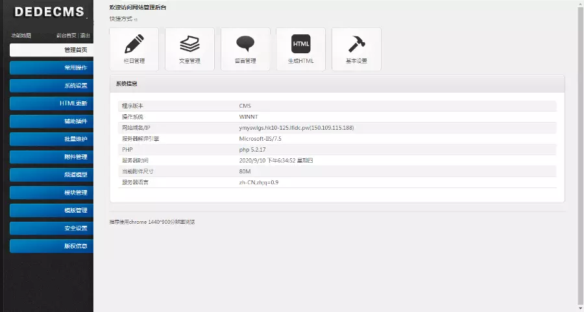The width and height of the screenshot is (584, 312).
Task: Open the 批量维护 sidebar menu
Action: [52, 139]
